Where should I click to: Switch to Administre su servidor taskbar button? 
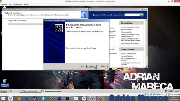(x=30, y=91)
